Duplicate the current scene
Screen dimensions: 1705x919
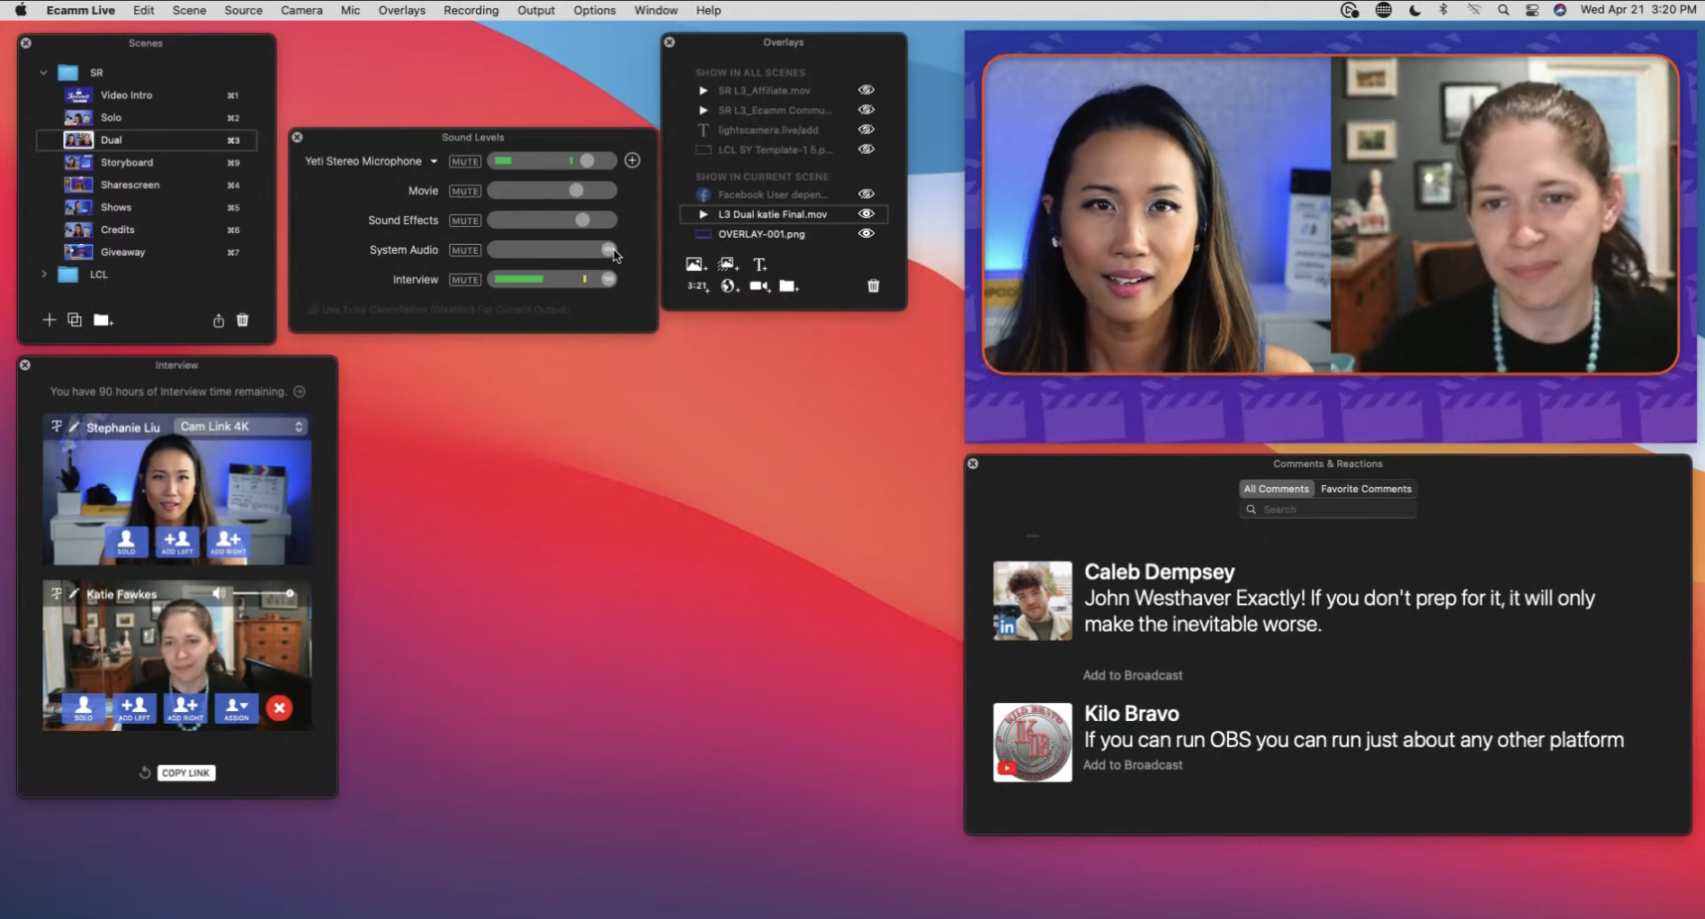coord(75,320)
